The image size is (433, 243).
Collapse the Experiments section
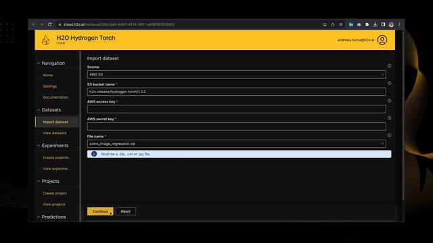coord(39,146)
